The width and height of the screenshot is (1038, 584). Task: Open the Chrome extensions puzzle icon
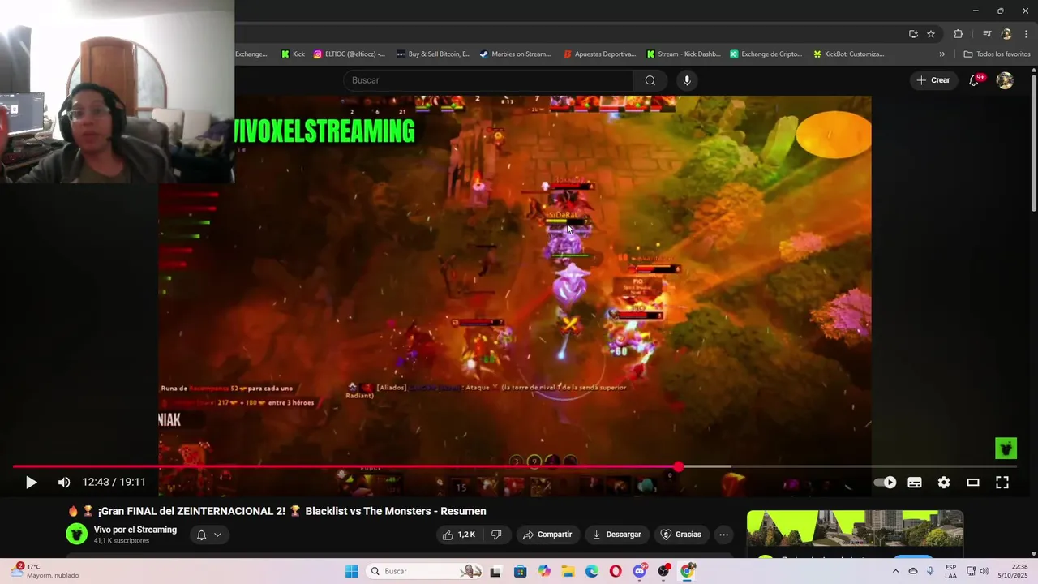coord(959,34)
